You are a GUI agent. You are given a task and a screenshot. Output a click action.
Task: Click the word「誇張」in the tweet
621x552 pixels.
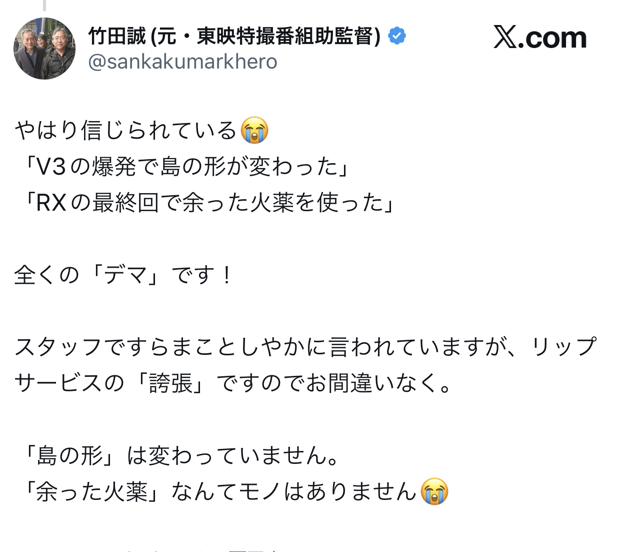(170, 383)
